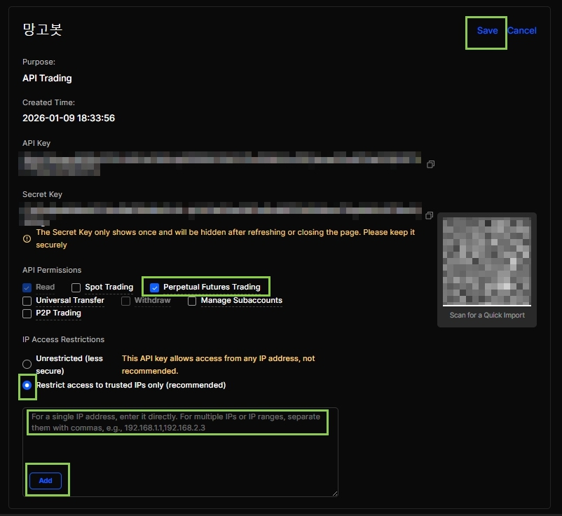Check the P2P Trading permission box
This screenshot has width=562, height=516.
point(27,313)
